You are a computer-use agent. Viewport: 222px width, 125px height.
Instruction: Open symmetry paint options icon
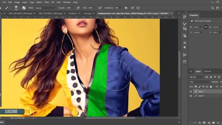click(138, 8)
